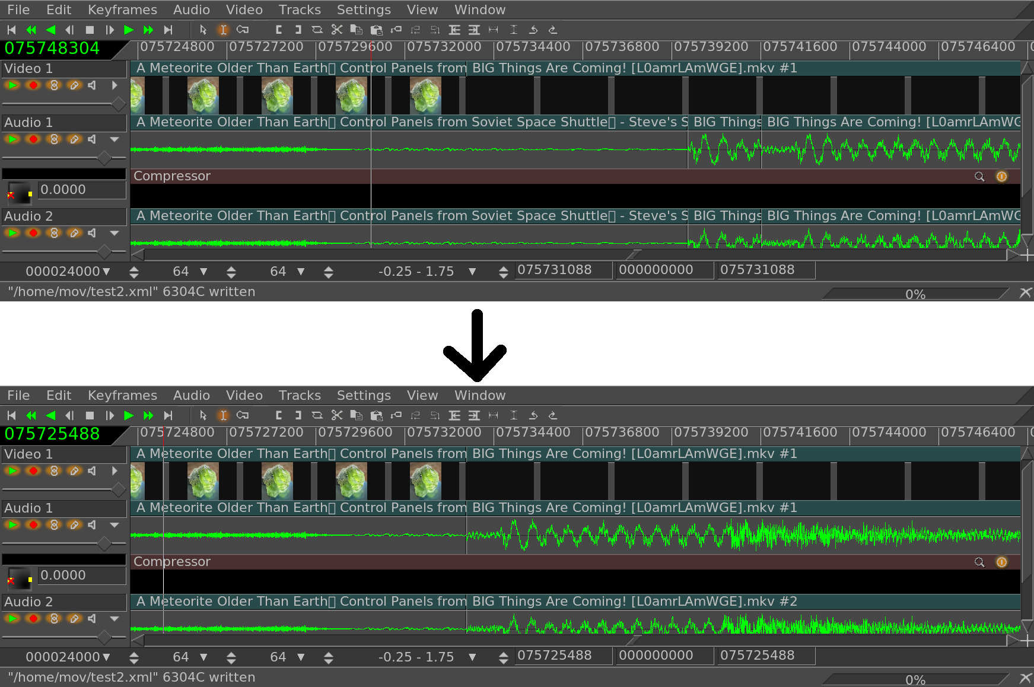Image resolution: width=1034 pixels, height=687 pixels.
Task: Click the Audio 1 fader slider in the top window
Action: point(104,158)
